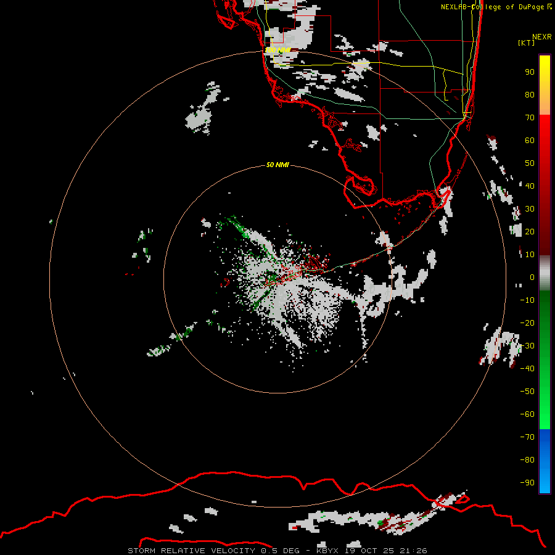Click the "NEXR" label at top right
The image size is (555, 555).
click(541, 37)
